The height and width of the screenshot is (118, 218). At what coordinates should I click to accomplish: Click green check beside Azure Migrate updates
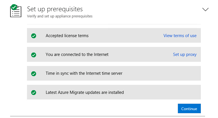(x=34, y=92)
